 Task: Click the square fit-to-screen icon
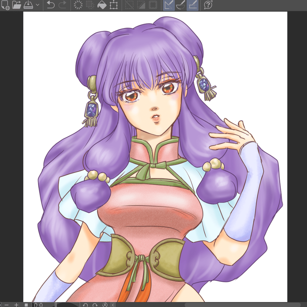(x=26, y=305)
